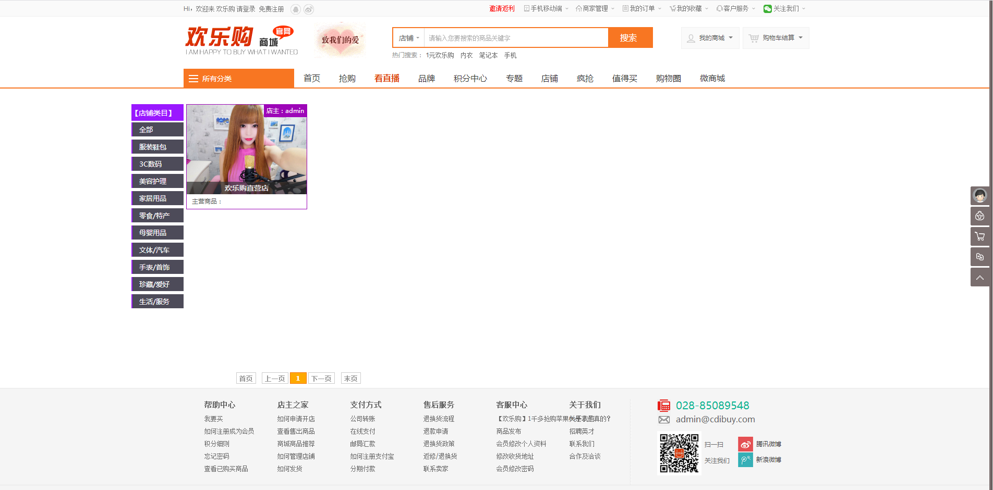Click the red Weibo icon for 腾讯微博
The width and height of the screenshot is (993, 490).
pyautogui.click(x=746, y=444)
